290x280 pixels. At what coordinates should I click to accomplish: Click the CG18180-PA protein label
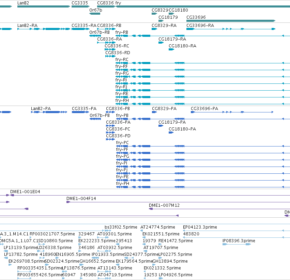(x=182, y=129)
